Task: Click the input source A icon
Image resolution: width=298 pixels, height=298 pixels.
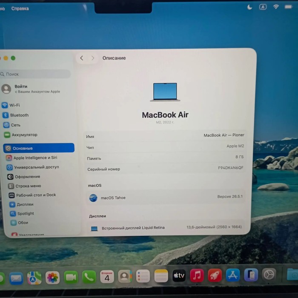Action: point(263,7)
